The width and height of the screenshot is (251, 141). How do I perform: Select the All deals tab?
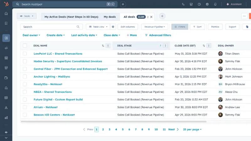[x=129, y=17]
